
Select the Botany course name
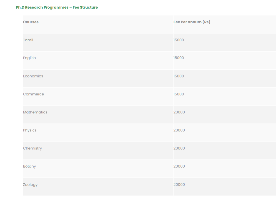click(29, 166)
